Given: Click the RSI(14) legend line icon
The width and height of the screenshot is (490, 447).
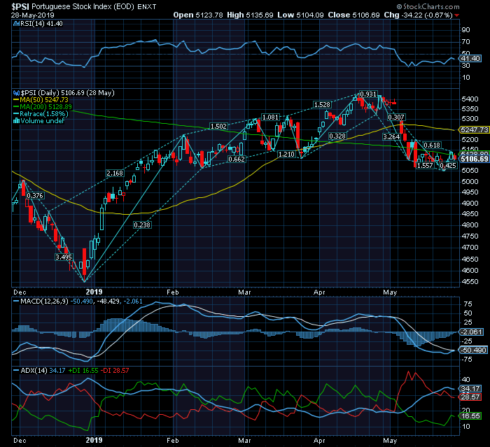Looking at the screenshot, I should (16, 22).
